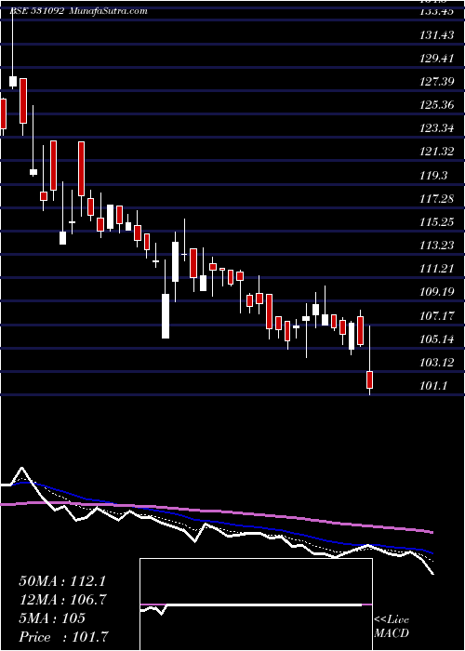Click the 125.36 price level label
This screenshot has height=651, width=465.
pyautogui.click(x=437, y=105)
